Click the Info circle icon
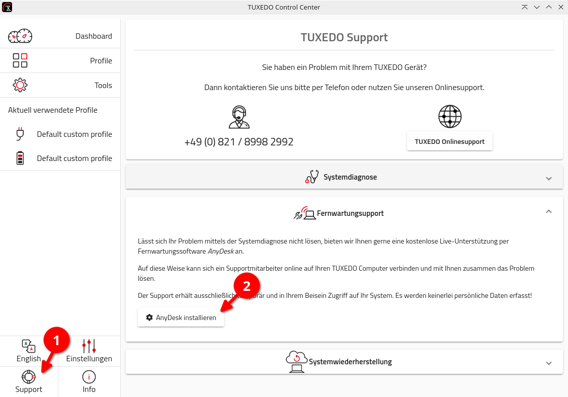This screenshot has height=397, width=568. pos(89,377)
